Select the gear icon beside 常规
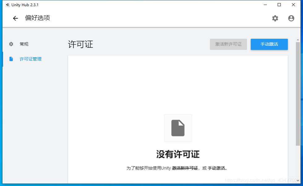Screen dimensions: 303x186 click(11, 44)
